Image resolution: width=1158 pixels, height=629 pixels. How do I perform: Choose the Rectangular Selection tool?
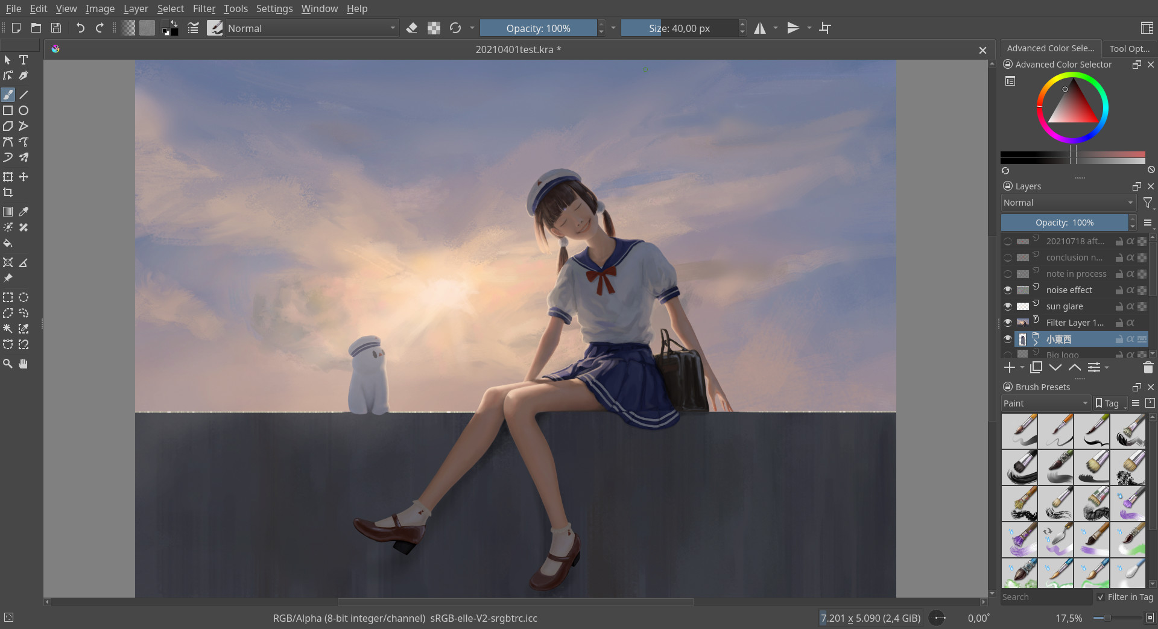tap(8, 297)
